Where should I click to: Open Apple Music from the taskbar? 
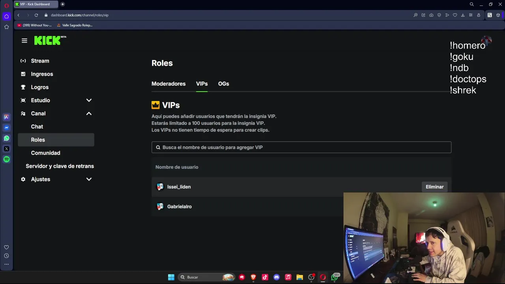pos(288,277)
